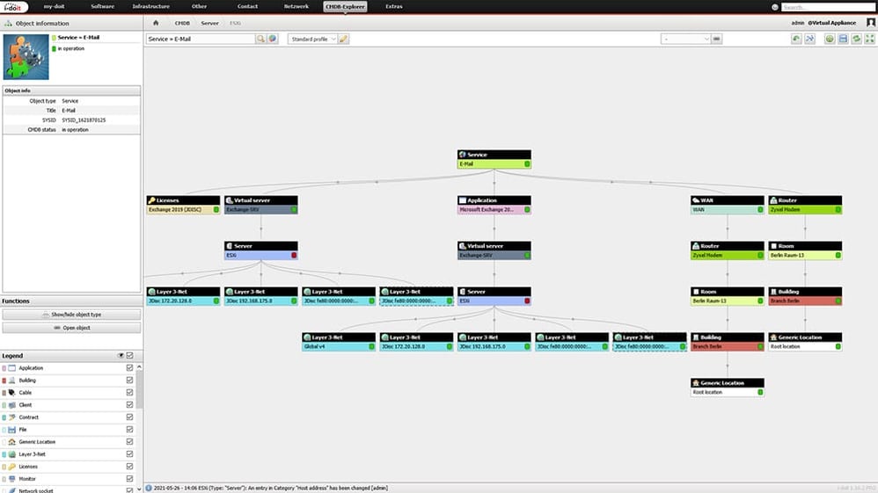Click the eye icon in Legend header

[121, 355]
